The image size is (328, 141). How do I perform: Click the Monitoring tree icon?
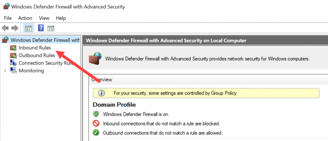click(13, 71)
